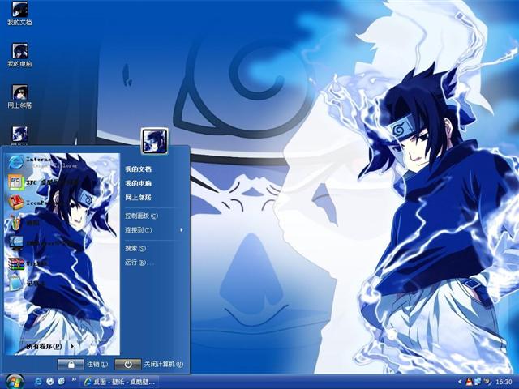Open 运行(R)... run dialog entry
This screenshot has width=519, height=389.
pyautogui.click(x=139, y=263)
